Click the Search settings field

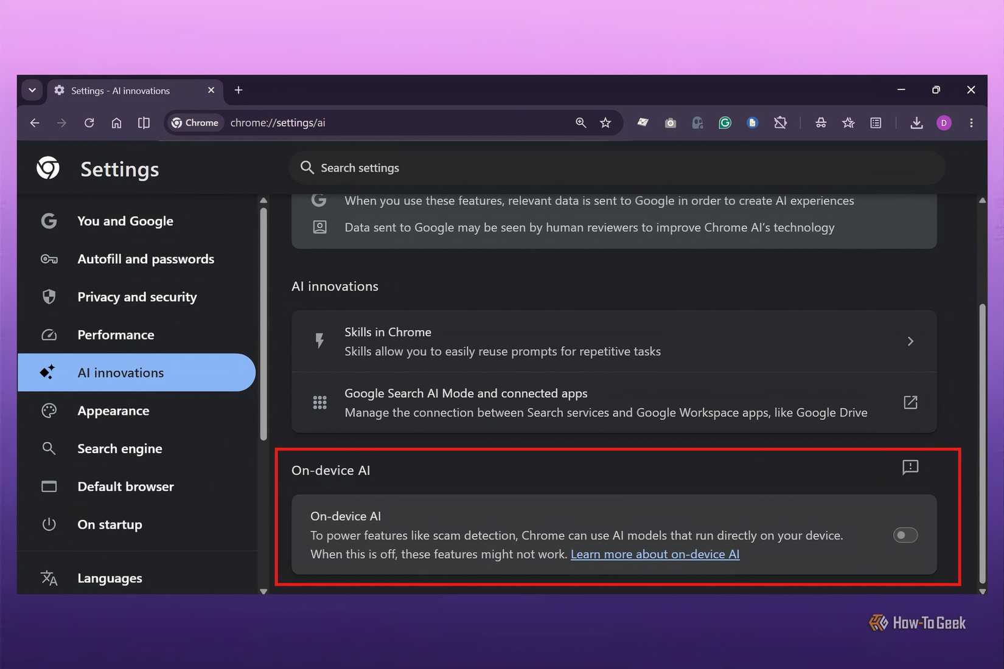617,168
